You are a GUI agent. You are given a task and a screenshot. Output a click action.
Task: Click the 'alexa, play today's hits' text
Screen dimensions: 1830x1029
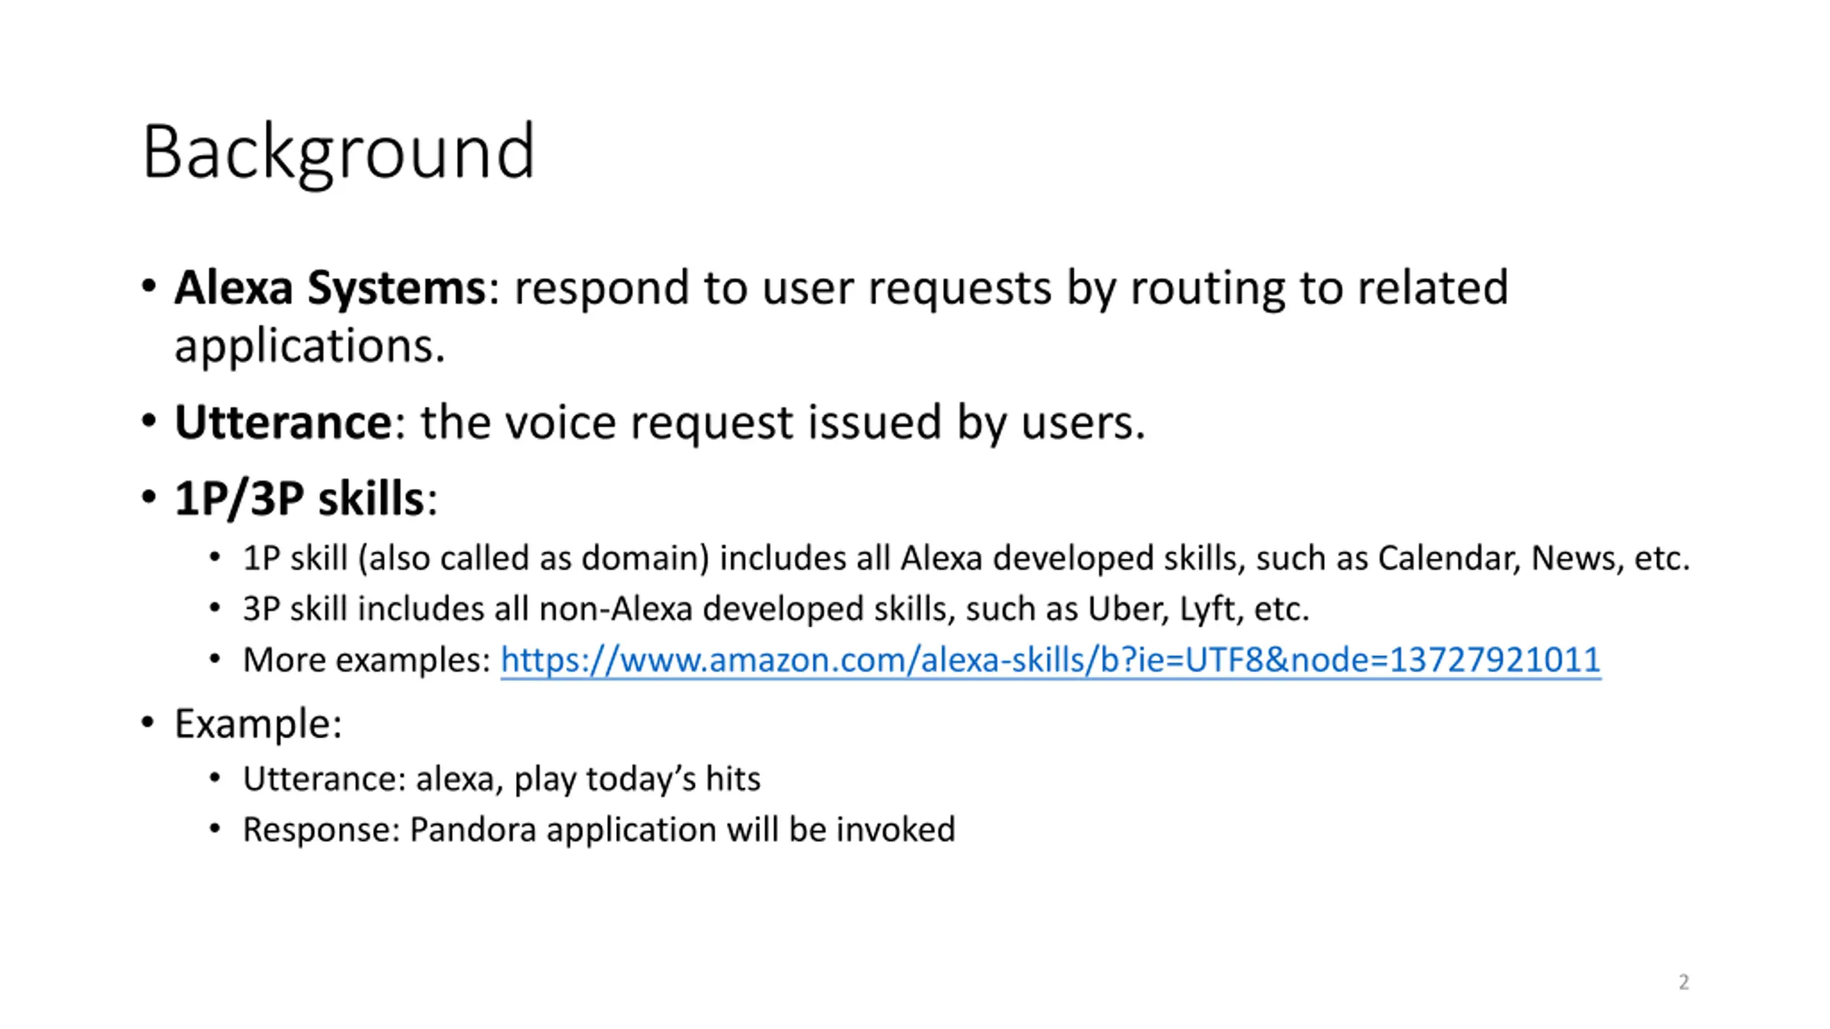coord(588,779)
